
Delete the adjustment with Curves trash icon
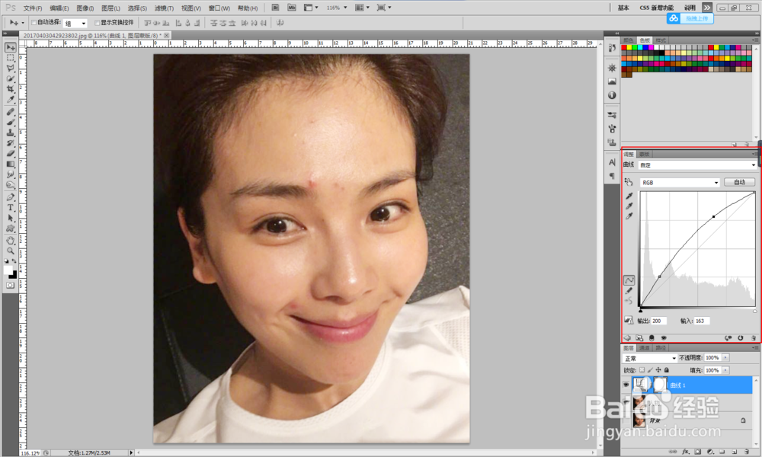[754, 338]
